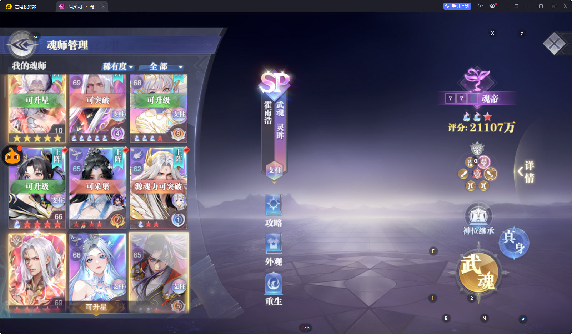Open the 稀有度 sort dropdown
Screen dimensions: 572x334
(118, 66)
